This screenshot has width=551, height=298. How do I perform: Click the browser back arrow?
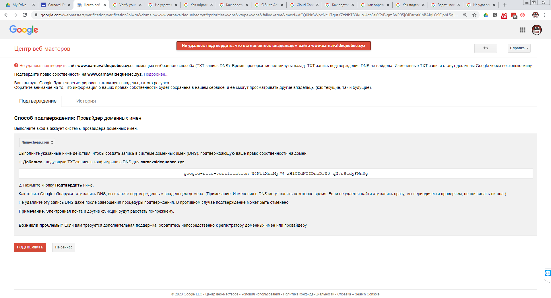(6, 15)
